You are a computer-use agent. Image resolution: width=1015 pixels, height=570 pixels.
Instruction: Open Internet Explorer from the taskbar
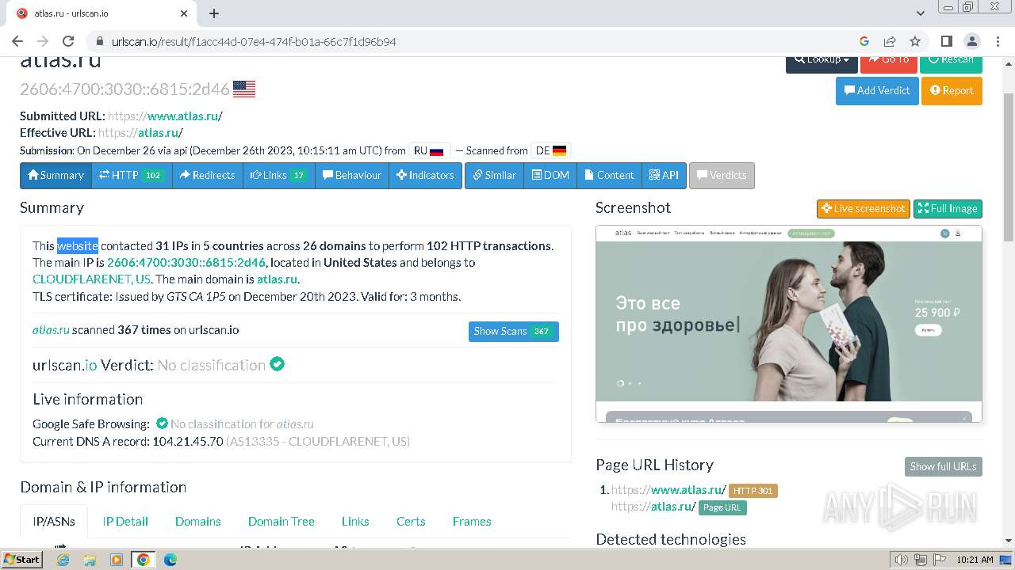[63, 559]
